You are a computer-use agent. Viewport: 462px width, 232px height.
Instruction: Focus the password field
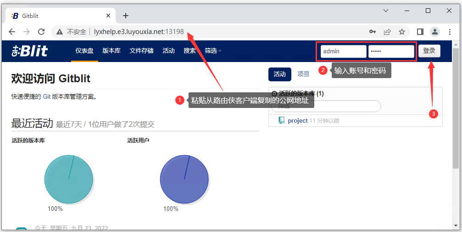[391, 51]
